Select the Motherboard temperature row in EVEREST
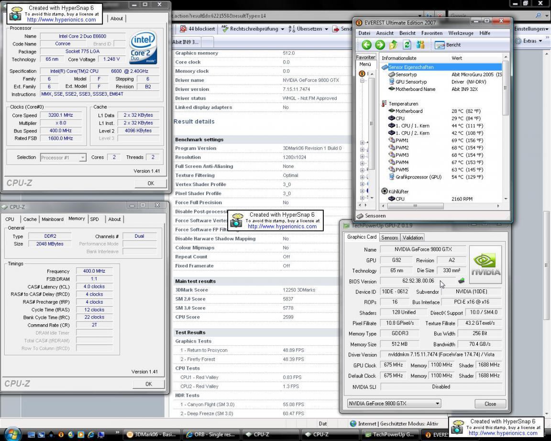 pyautogui.click(x=441, y=111)
